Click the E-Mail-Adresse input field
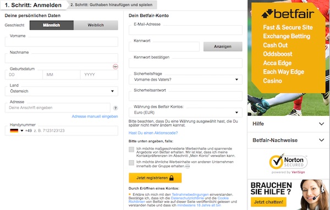Viewport: 330px width, 210px height. (185, 30)
